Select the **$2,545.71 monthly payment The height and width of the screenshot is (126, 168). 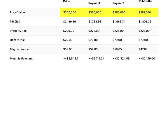[71, 59]
